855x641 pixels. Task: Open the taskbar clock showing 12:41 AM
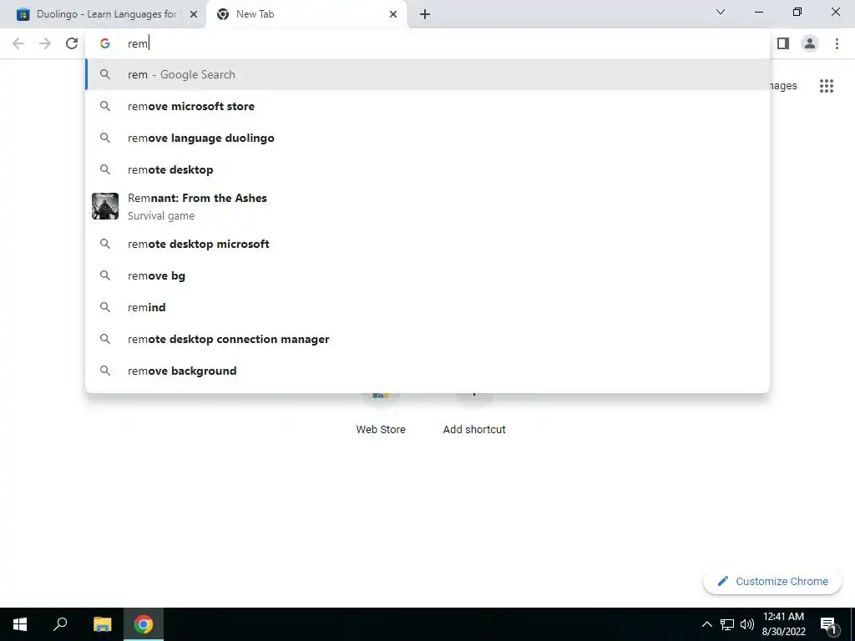tap(783, 624)
